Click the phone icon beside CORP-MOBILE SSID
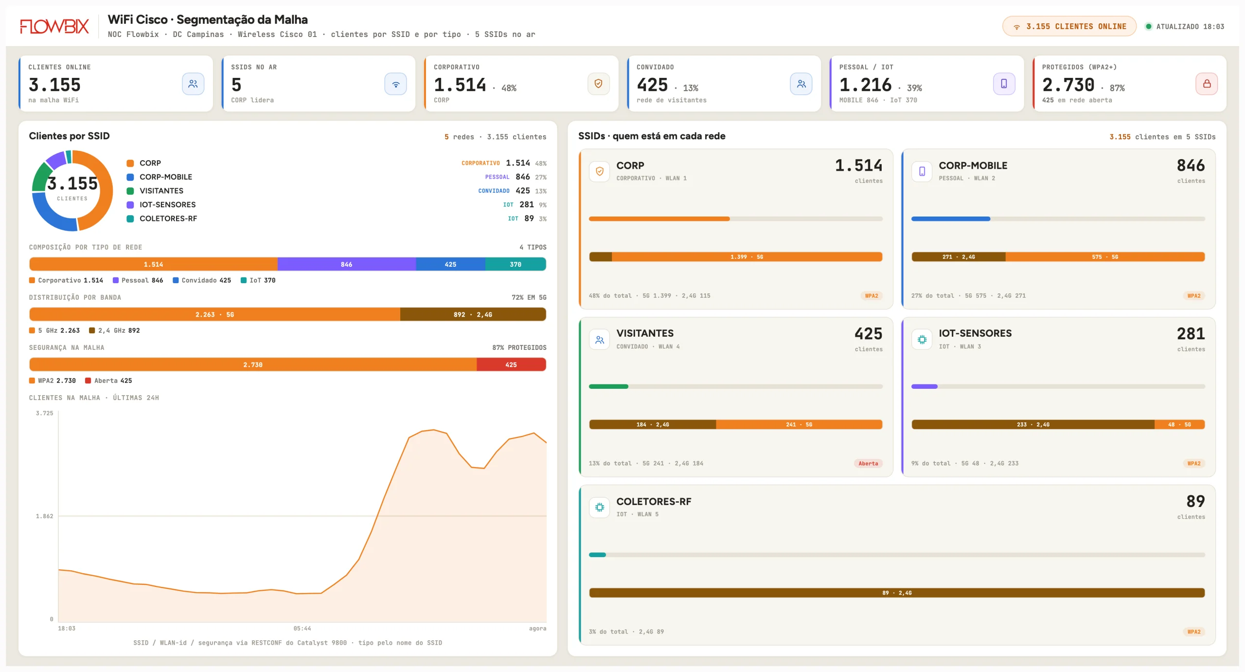Screen dimensions: 1245x672 click(x=922, y=171)
